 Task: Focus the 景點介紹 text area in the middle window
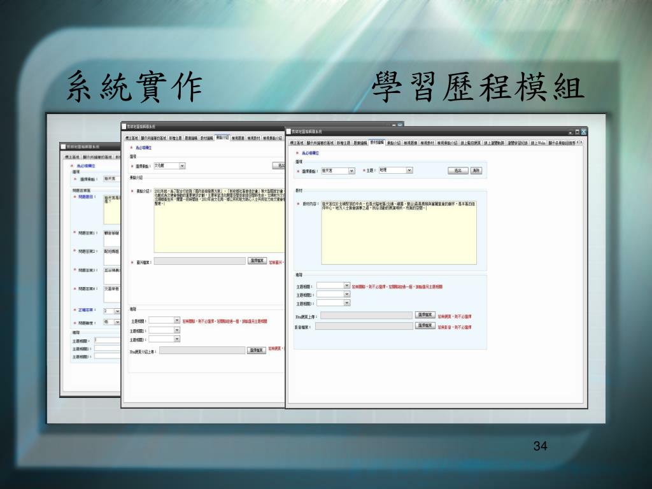pyautogui.click(x=220, y=220)
